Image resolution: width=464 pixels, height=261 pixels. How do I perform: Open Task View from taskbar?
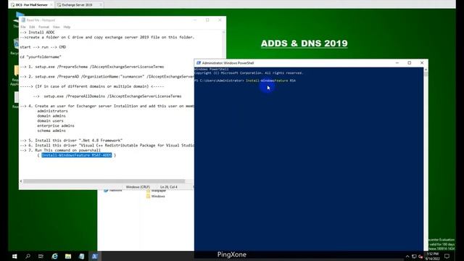click(41, 256)
